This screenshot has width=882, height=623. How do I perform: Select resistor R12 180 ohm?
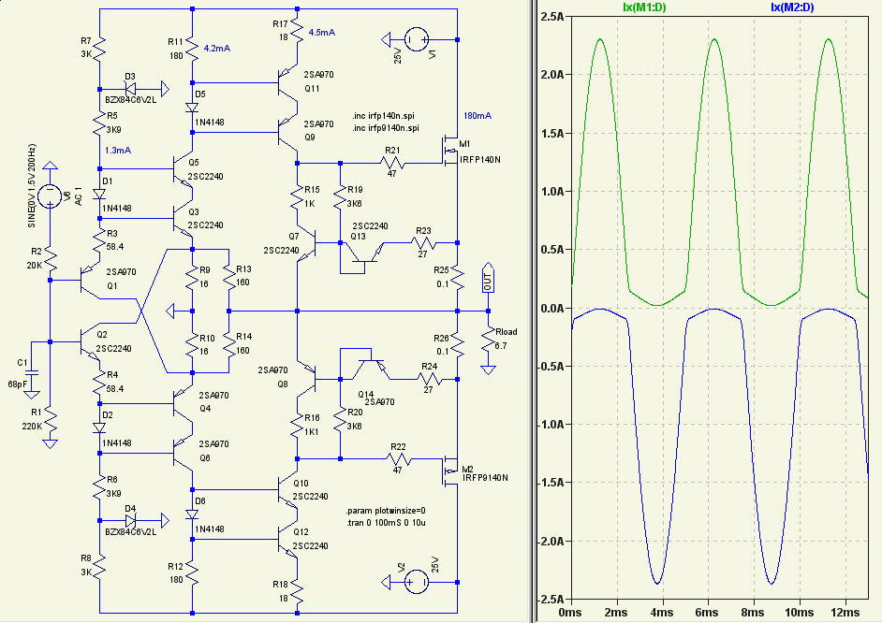(x=192, y=574)
